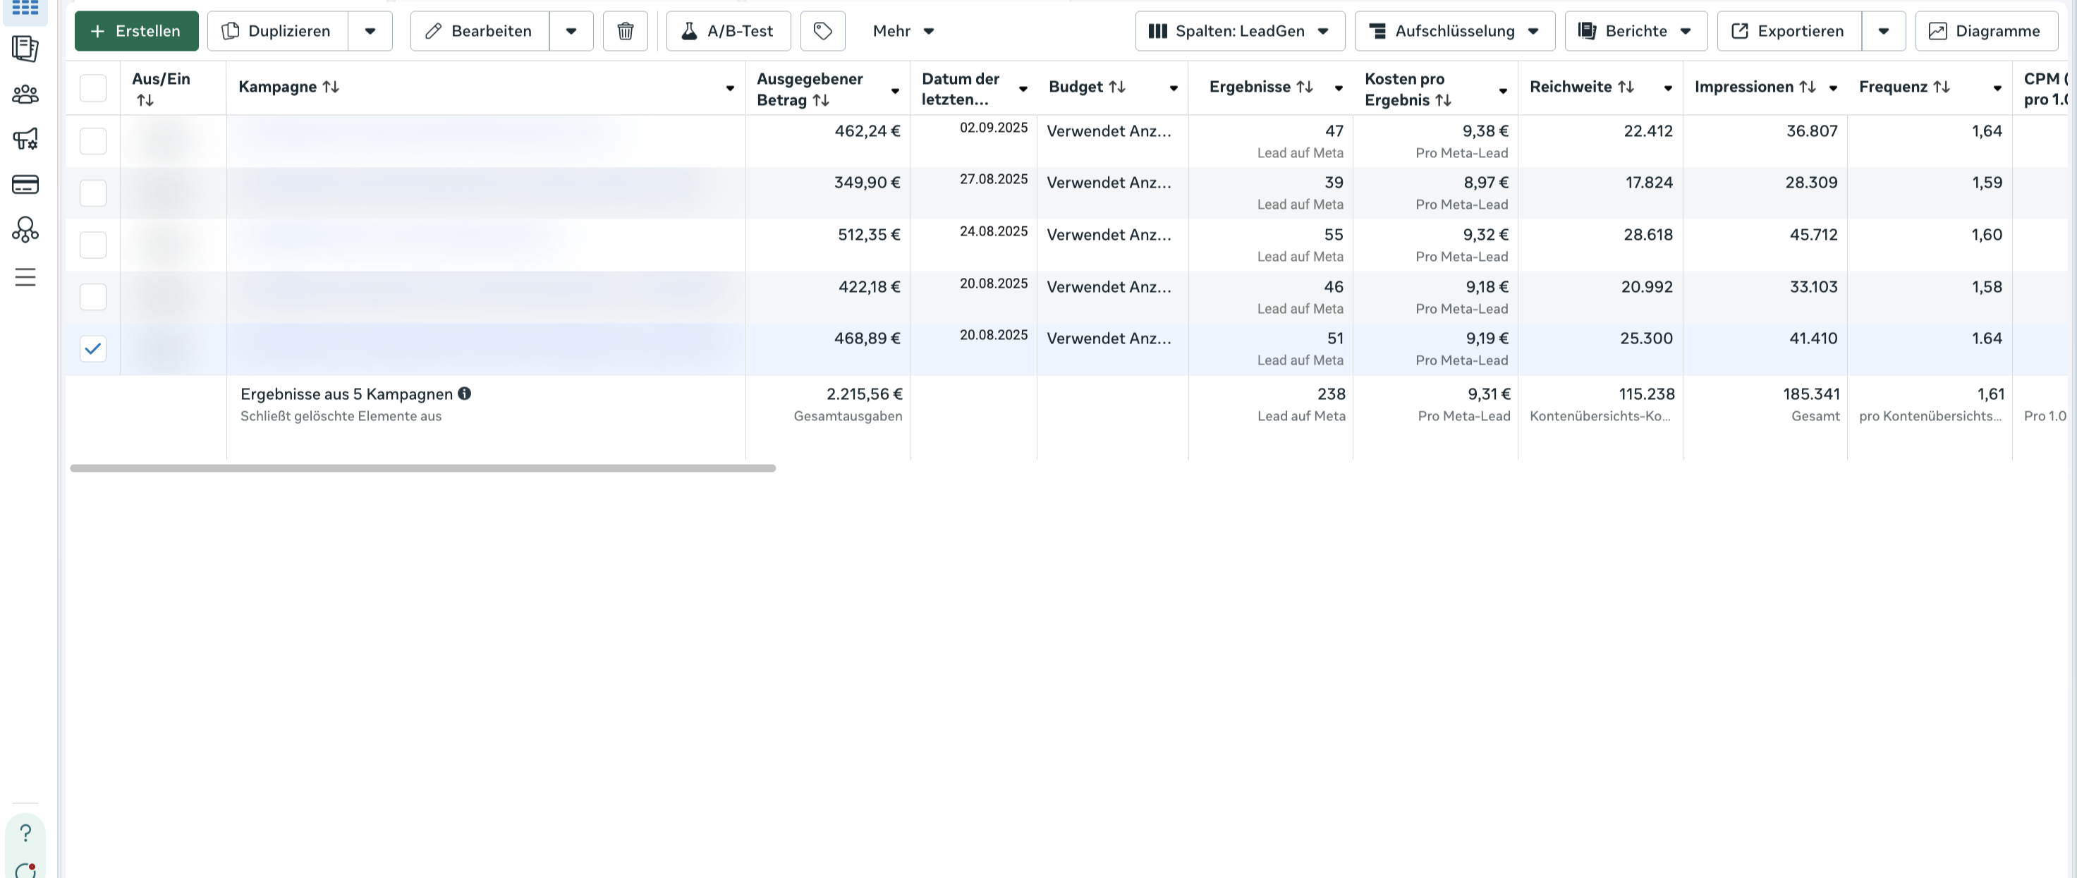Open Ausgegebener Betrag column options caret
The height and width of the screenshot is (878, 2077).
(895, 91)
